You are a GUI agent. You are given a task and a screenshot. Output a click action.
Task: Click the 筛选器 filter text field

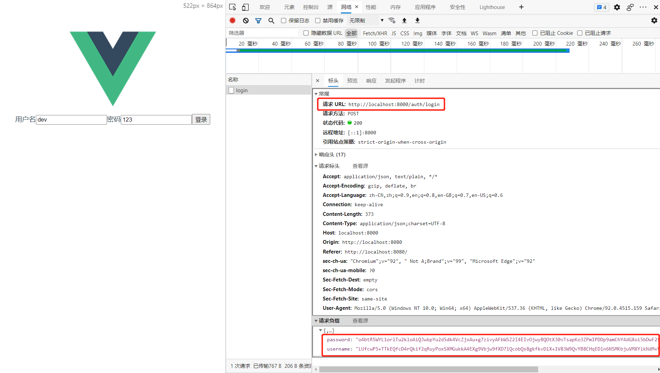point(262,33)
